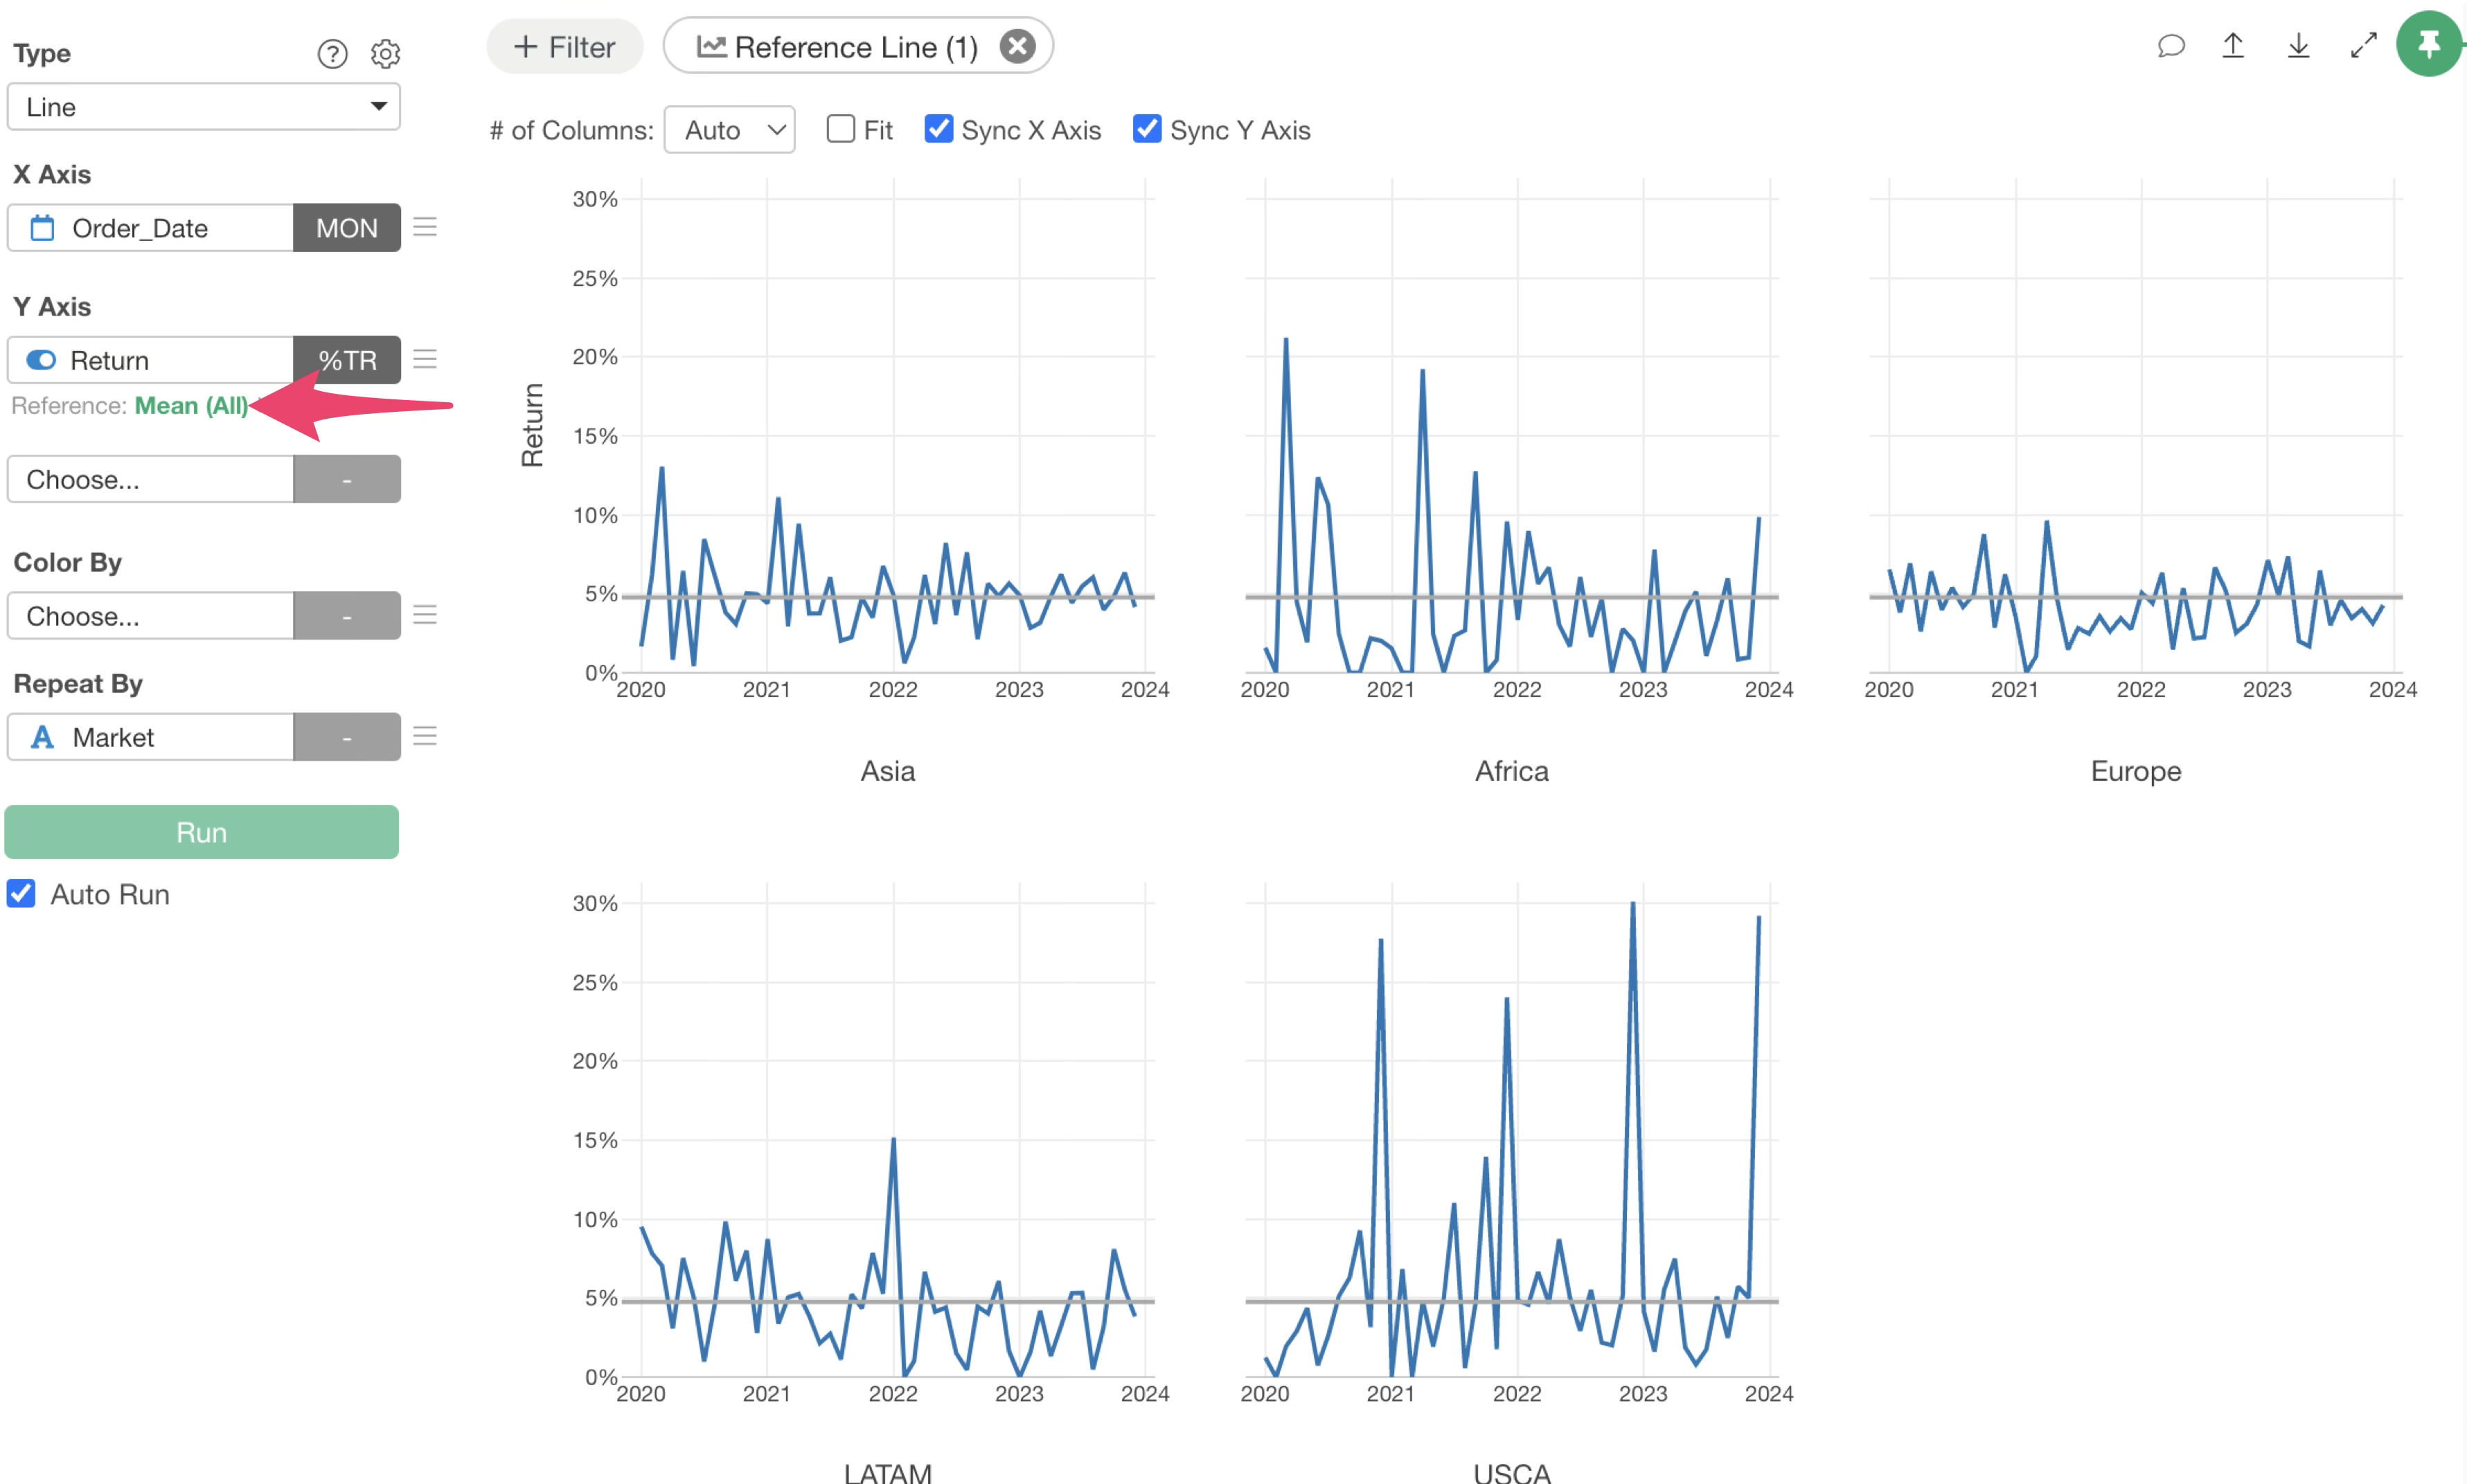Click the Run button
The image size is (2467, 1484).
[201, 832]
